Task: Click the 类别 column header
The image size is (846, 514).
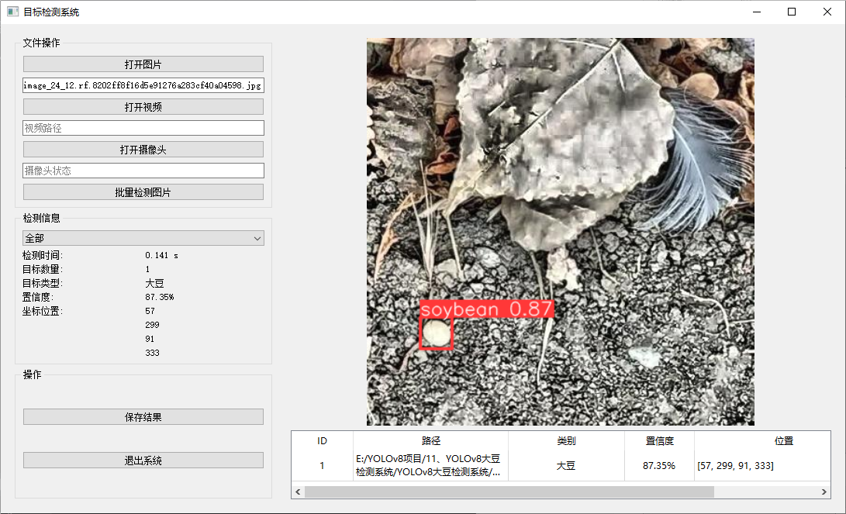Action: tap(566, 440)
